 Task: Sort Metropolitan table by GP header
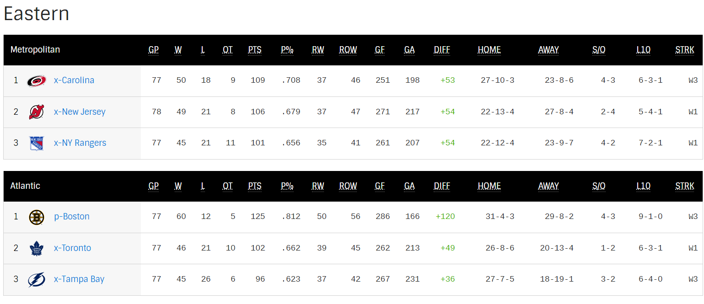pos(154,50)
